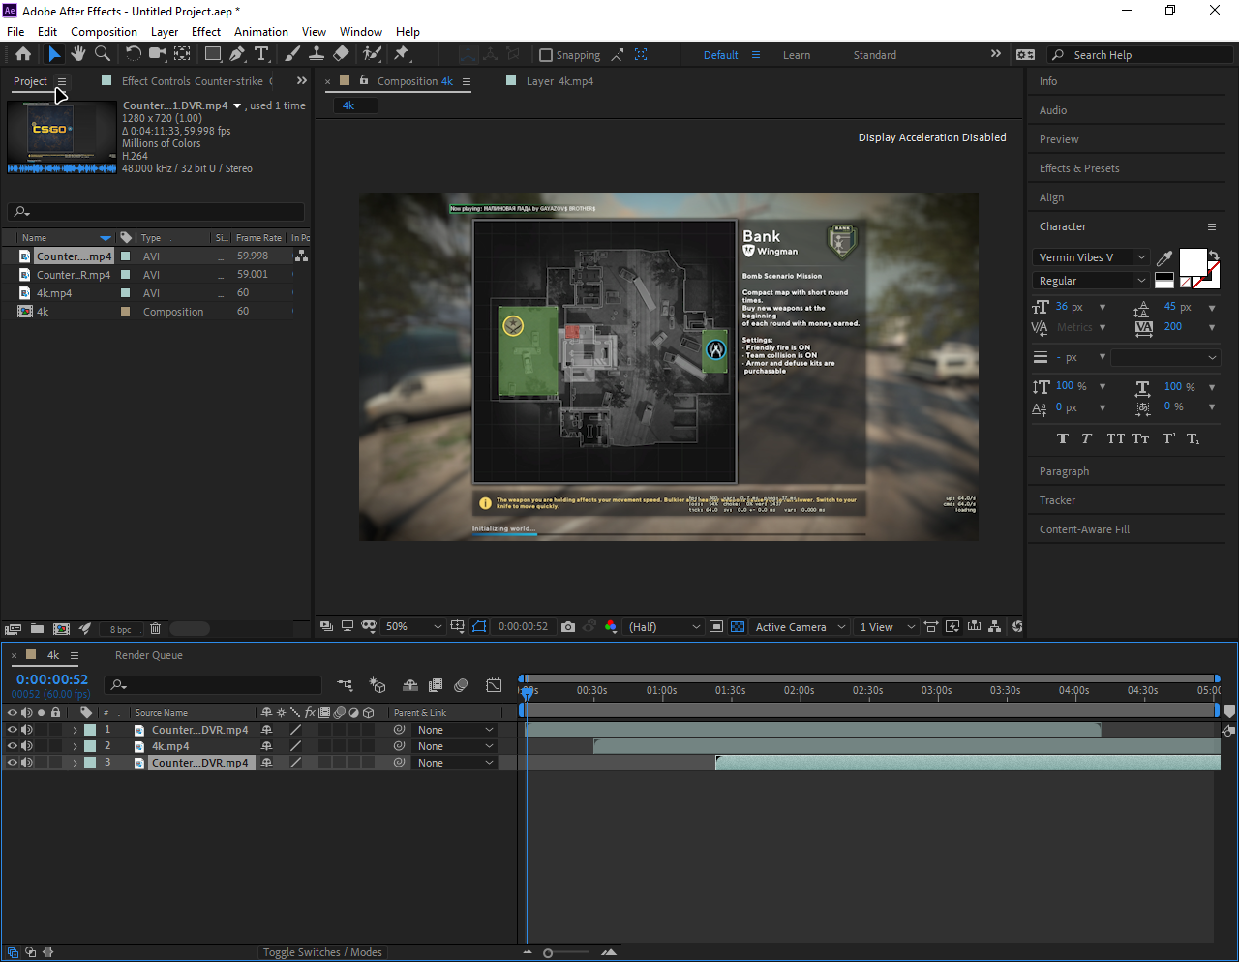Click Toggle Switches / Modes button

click(322, 952)
